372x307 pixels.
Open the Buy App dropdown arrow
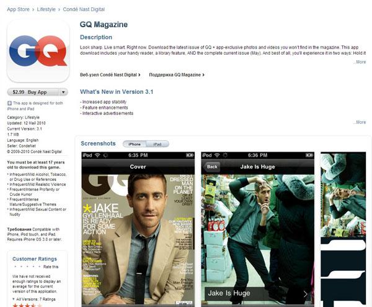tap(63, 92)
